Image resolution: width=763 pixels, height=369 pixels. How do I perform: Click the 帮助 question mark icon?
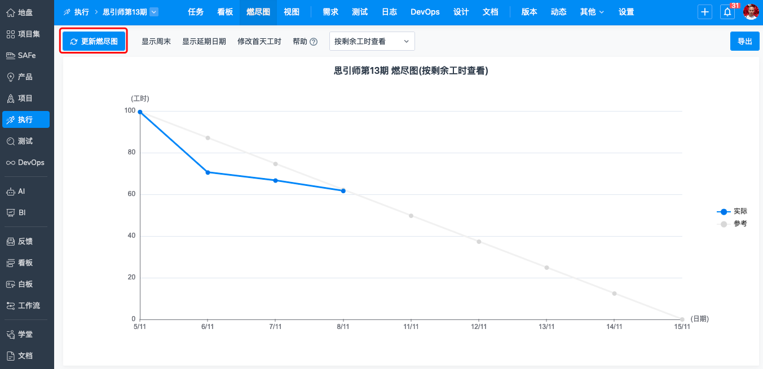(314, 42)
